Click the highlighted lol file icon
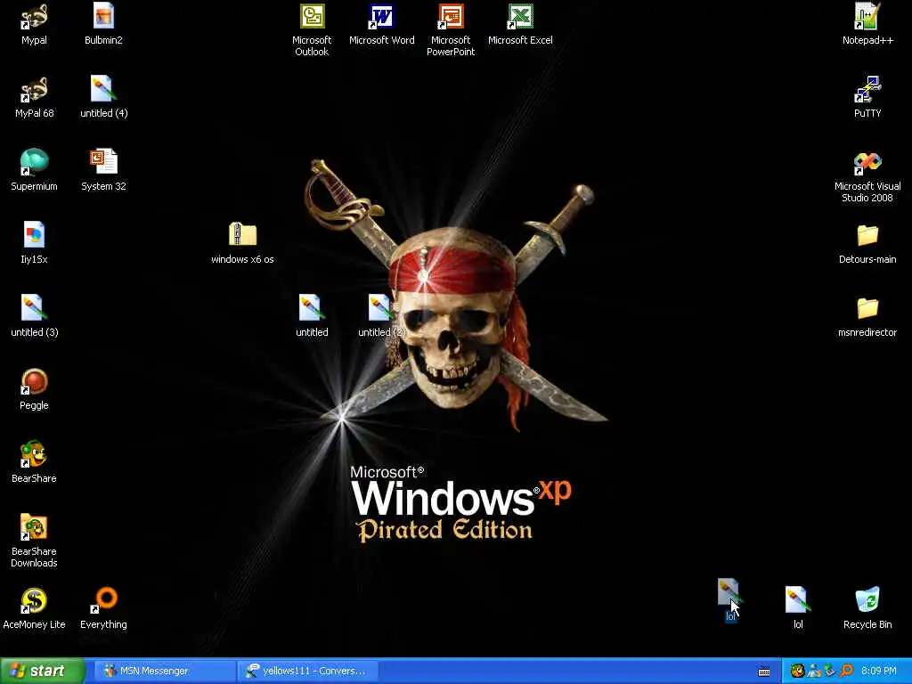The image size is (912, 684). [729, 600]
